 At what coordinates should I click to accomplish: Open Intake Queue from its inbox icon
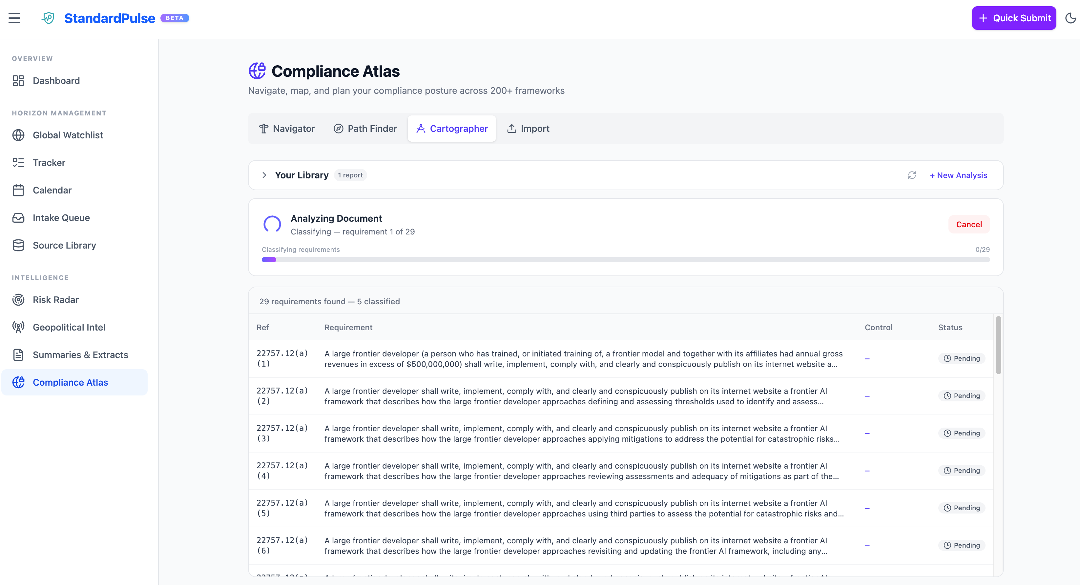click(18, 217)
